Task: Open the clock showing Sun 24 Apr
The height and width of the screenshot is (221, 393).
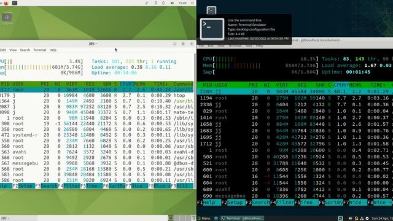Action: pyautogui.click(x=382, y=219)
